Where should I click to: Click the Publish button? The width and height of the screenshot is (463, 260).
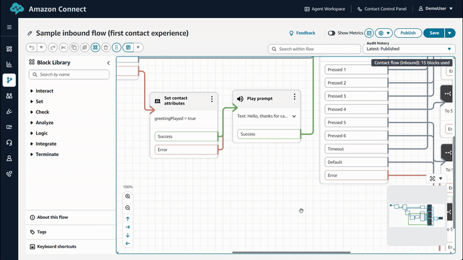pyautogui.click(x=408, y=33)
